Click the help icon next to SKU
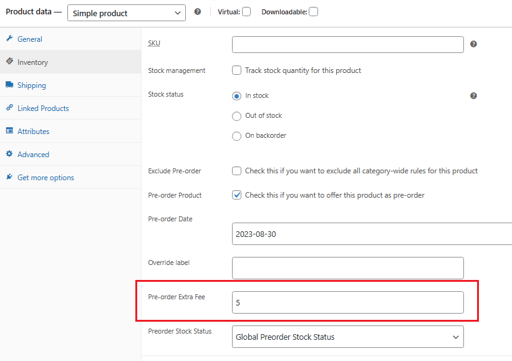The width and height of the screenshot is (512, 361). pos(473,44)
